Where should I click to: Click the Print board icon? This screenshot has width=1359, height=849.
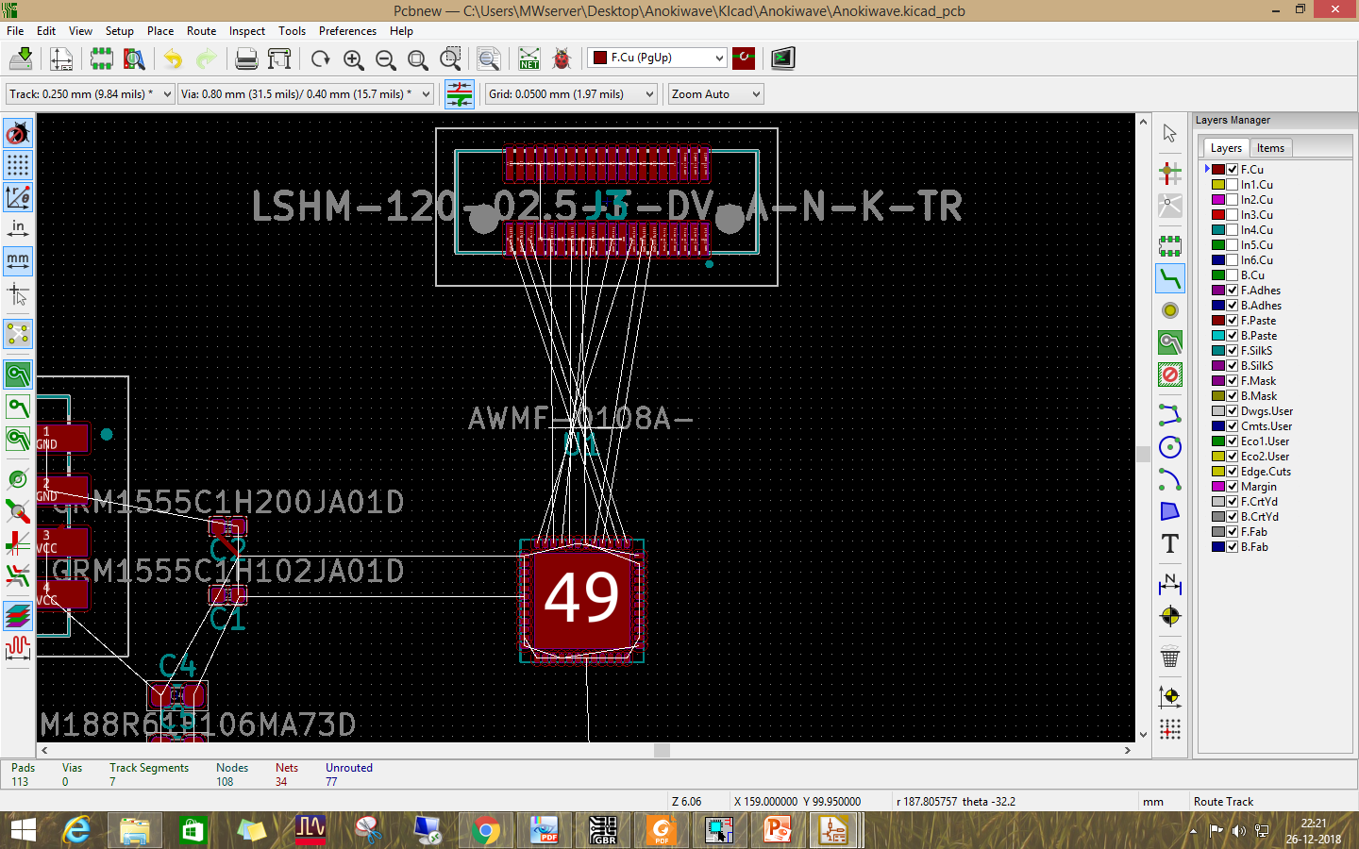point(246,58)
